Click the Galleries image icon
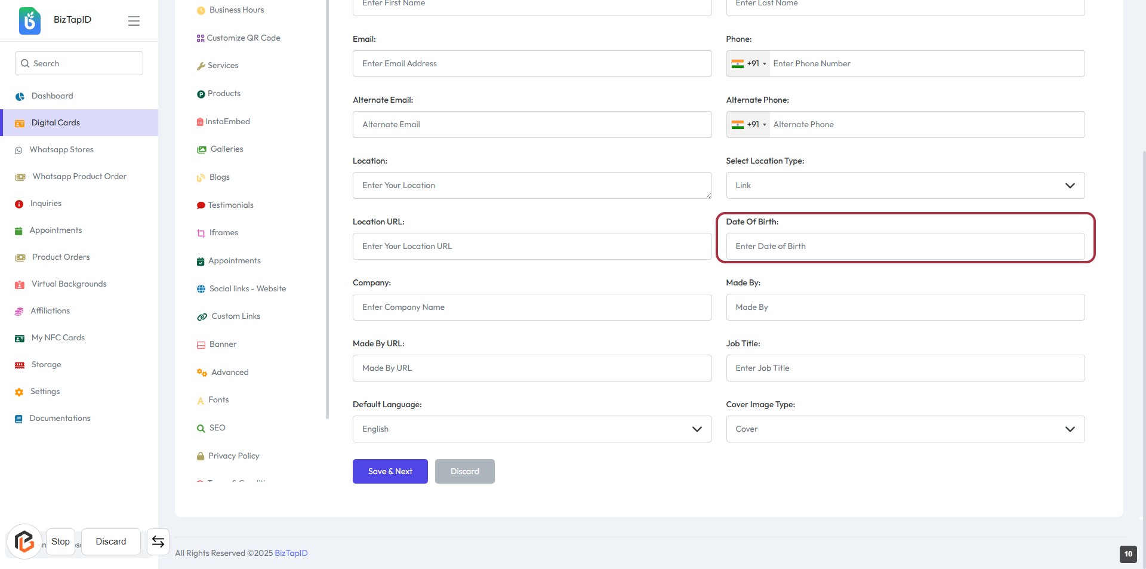The image size is (1146, 569). (x=202, y=149)
